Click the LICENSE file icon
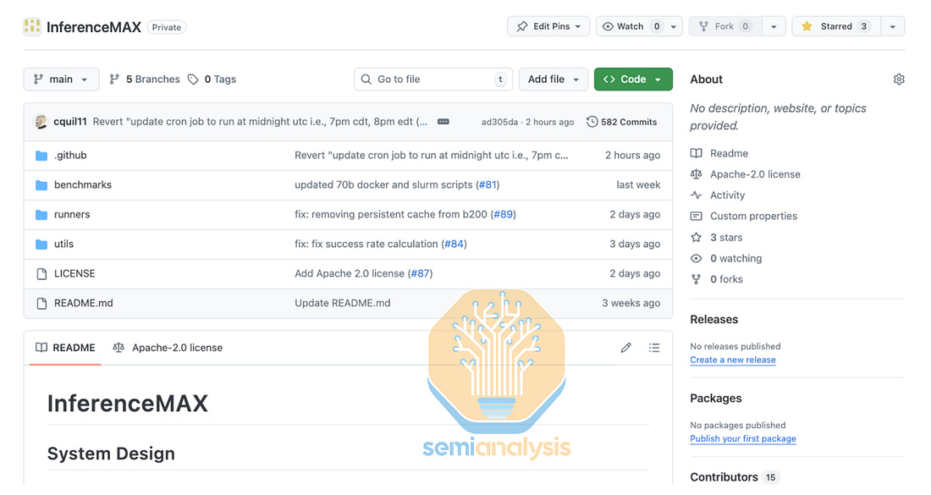Screen dimensions: 931x495 (x=41, y=273)
